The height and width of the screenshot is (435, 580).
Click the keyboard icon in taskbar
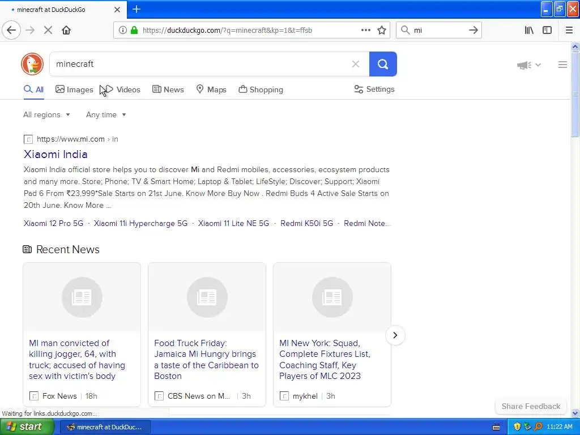pyautogui.click(x=496, y=427)
